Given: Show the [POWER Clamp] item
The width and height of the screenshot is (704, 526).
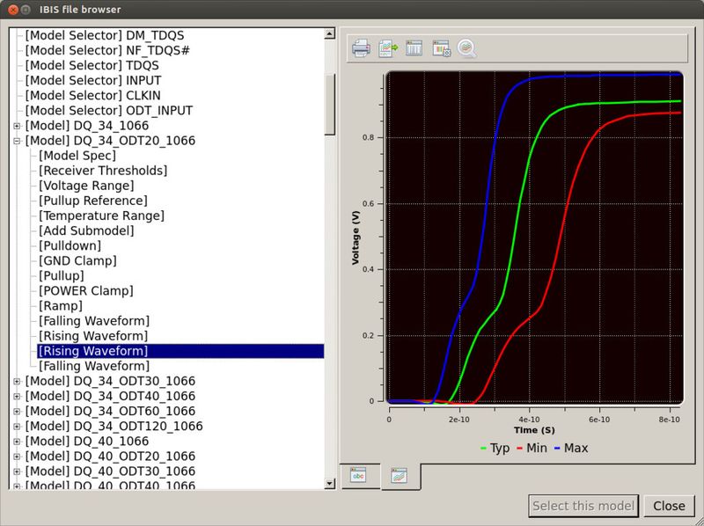Looking at the screenshot, I should tap(85, 291).
